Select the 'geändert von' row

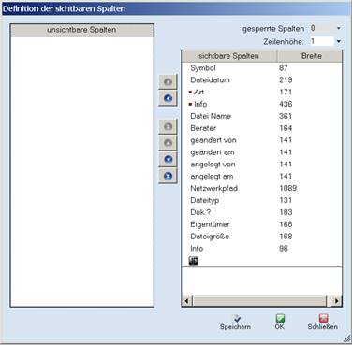click(261, 140)
